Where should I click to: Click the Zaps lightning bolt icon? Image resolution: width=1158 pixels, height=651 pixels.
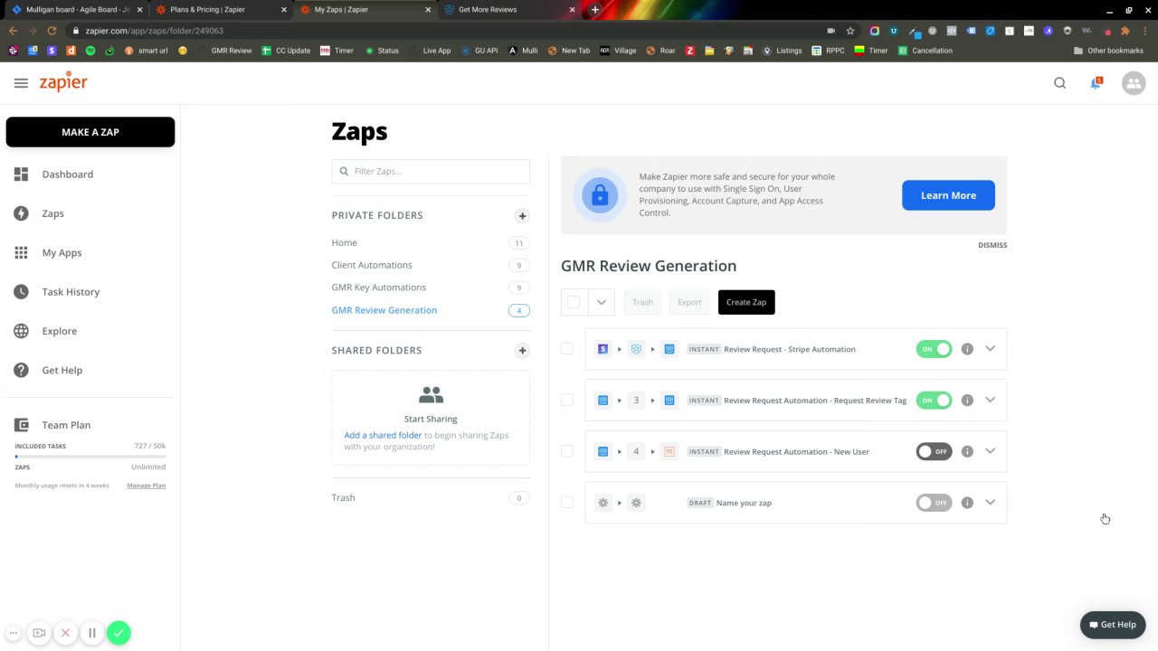21,213
